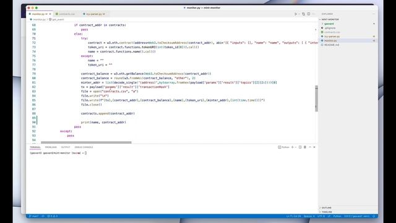This screenshot has height=223, width=396.
Task: Run the Python file with the play icon
Action: pyautogui.click(x=296, y=14)
